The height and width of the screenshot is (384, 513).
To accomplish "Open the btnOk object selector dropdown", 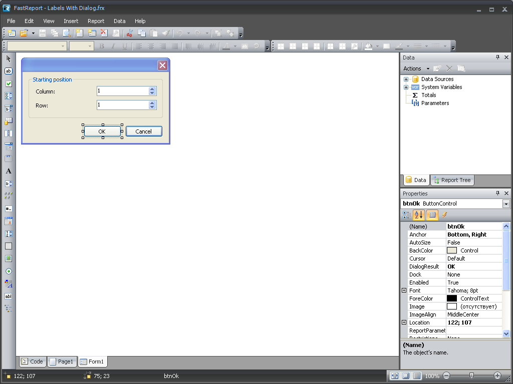I will 506,204.
